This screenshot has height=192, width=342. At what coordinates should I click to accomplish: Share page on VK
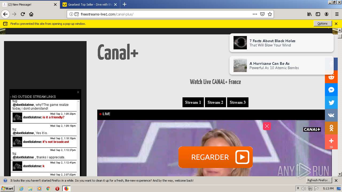pyautogui.click(x=331, y=115)
